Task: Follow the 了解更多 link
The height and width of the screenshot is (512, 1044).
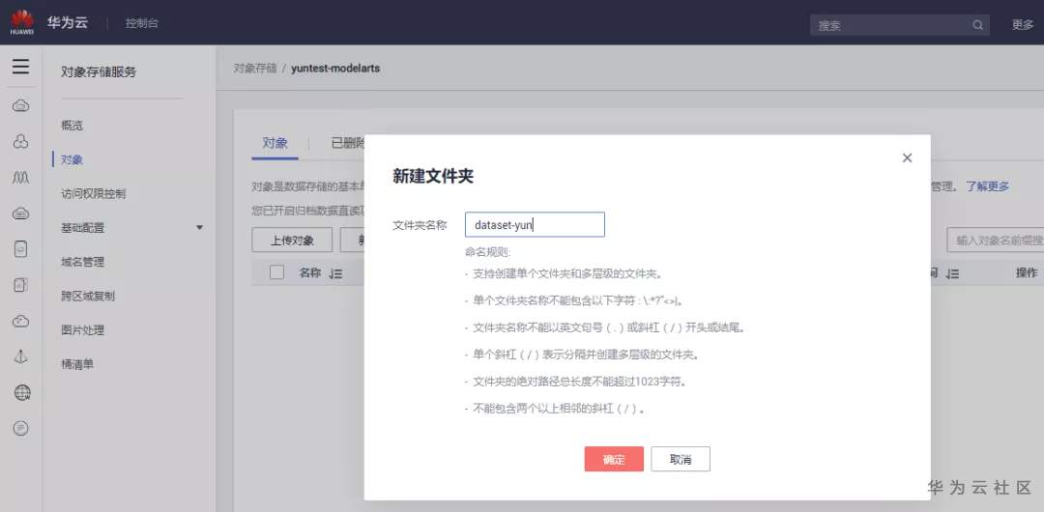Action: click(x=988, y=186)
